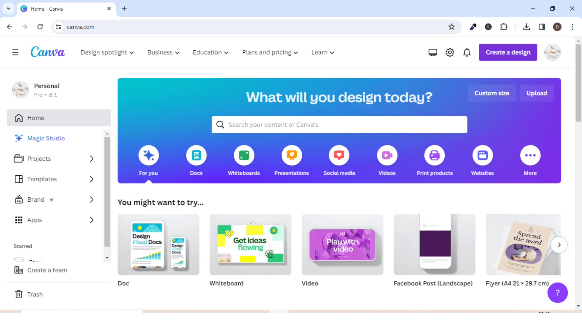Select the Whiteboards category icon
This screenshot has height=327, width=582.
[x=244, y=155]
